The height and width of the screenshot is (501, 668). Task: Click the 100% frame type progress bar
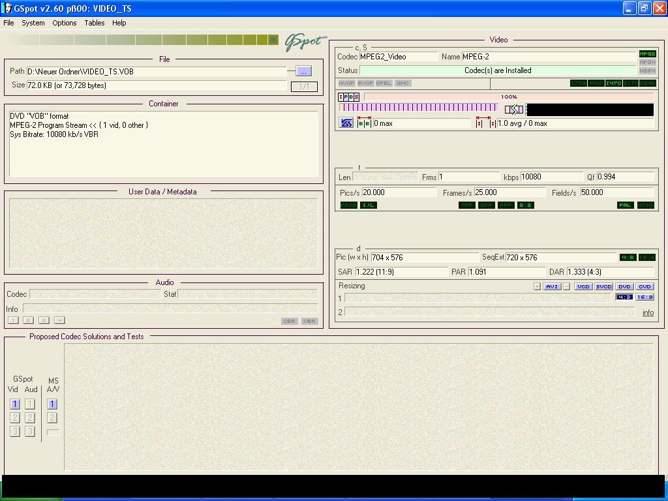[509, 97]
